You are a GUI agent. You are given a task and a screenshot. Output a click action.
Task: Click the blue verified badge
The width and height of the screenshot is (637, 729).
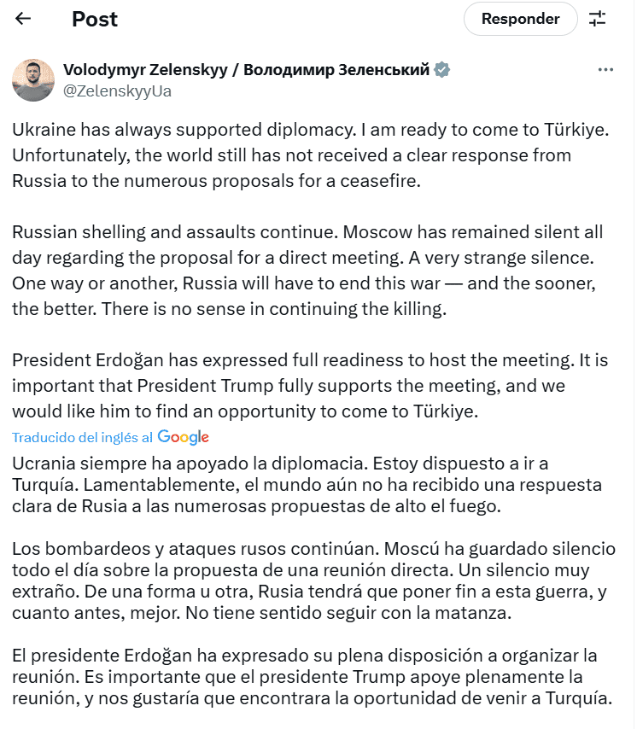click(442, 70)
